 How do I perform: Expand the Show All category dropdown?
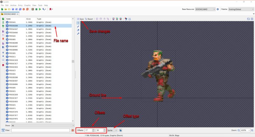tap(42, 125)
